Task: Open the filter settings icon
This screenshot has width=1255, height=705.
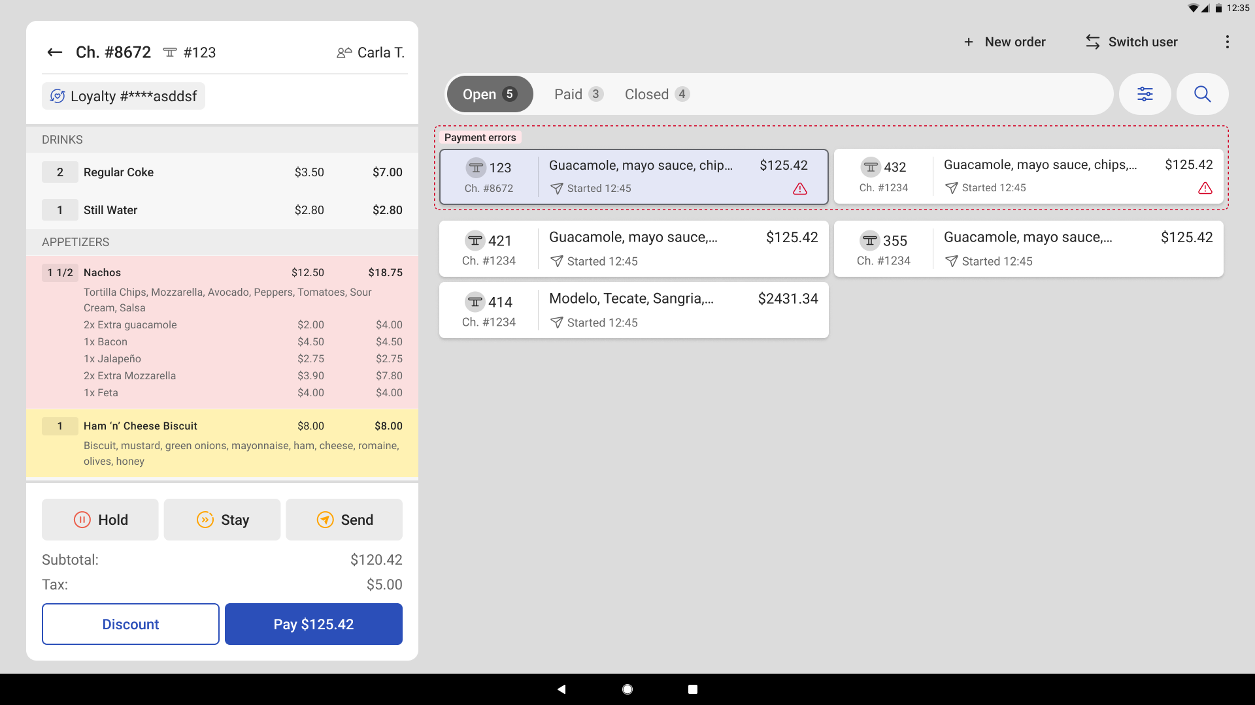Action: click(x=1145, y=94)
